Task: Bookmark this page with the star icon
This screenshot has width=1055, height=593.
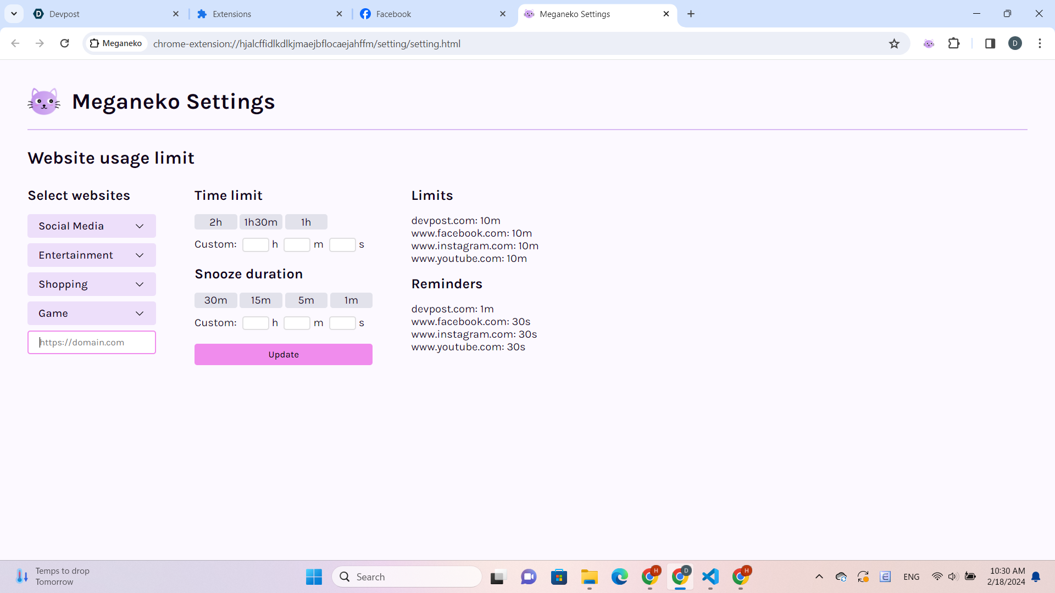Action: pyautogui.click(x=894, y=43)
